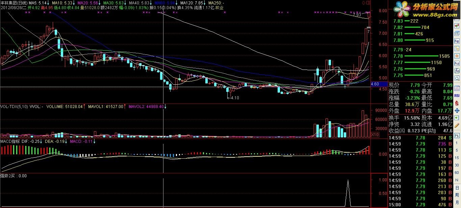This screenshot has height=208, width=461.
Task: Open the candlestick chart view icon
Action: pos(457,26)
